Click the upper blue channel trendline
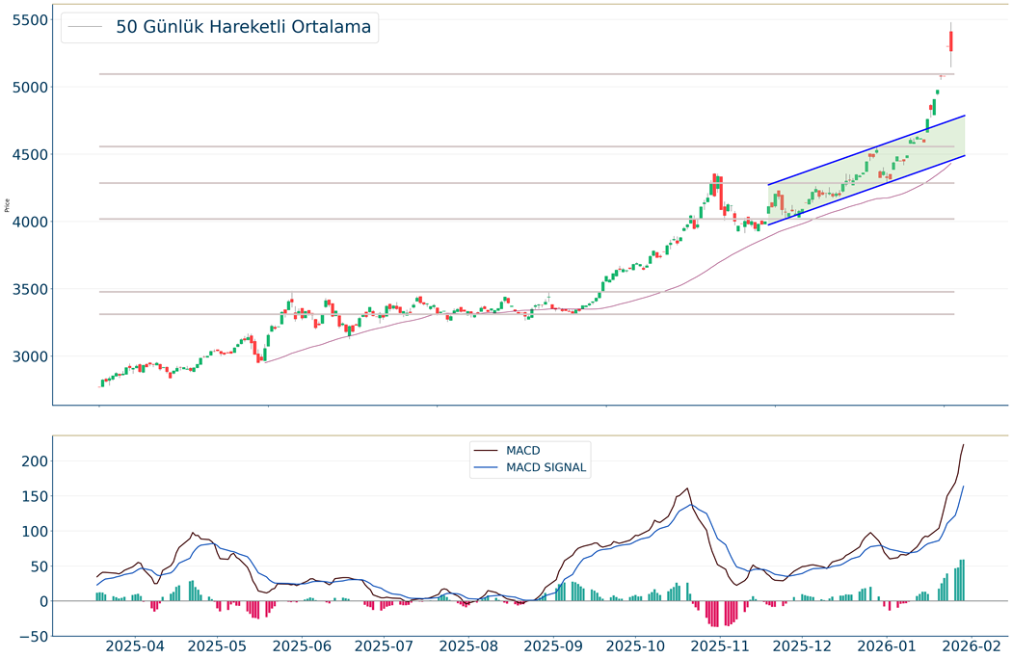 pyautogui.click(x=867, y=150)
